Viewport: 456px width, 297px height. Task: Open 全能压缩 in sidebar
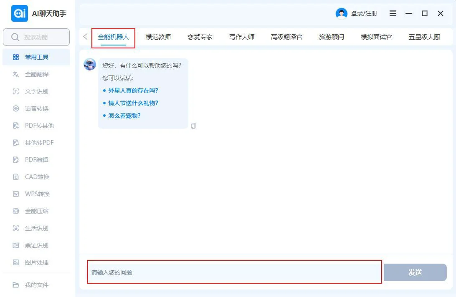[36, 211]
